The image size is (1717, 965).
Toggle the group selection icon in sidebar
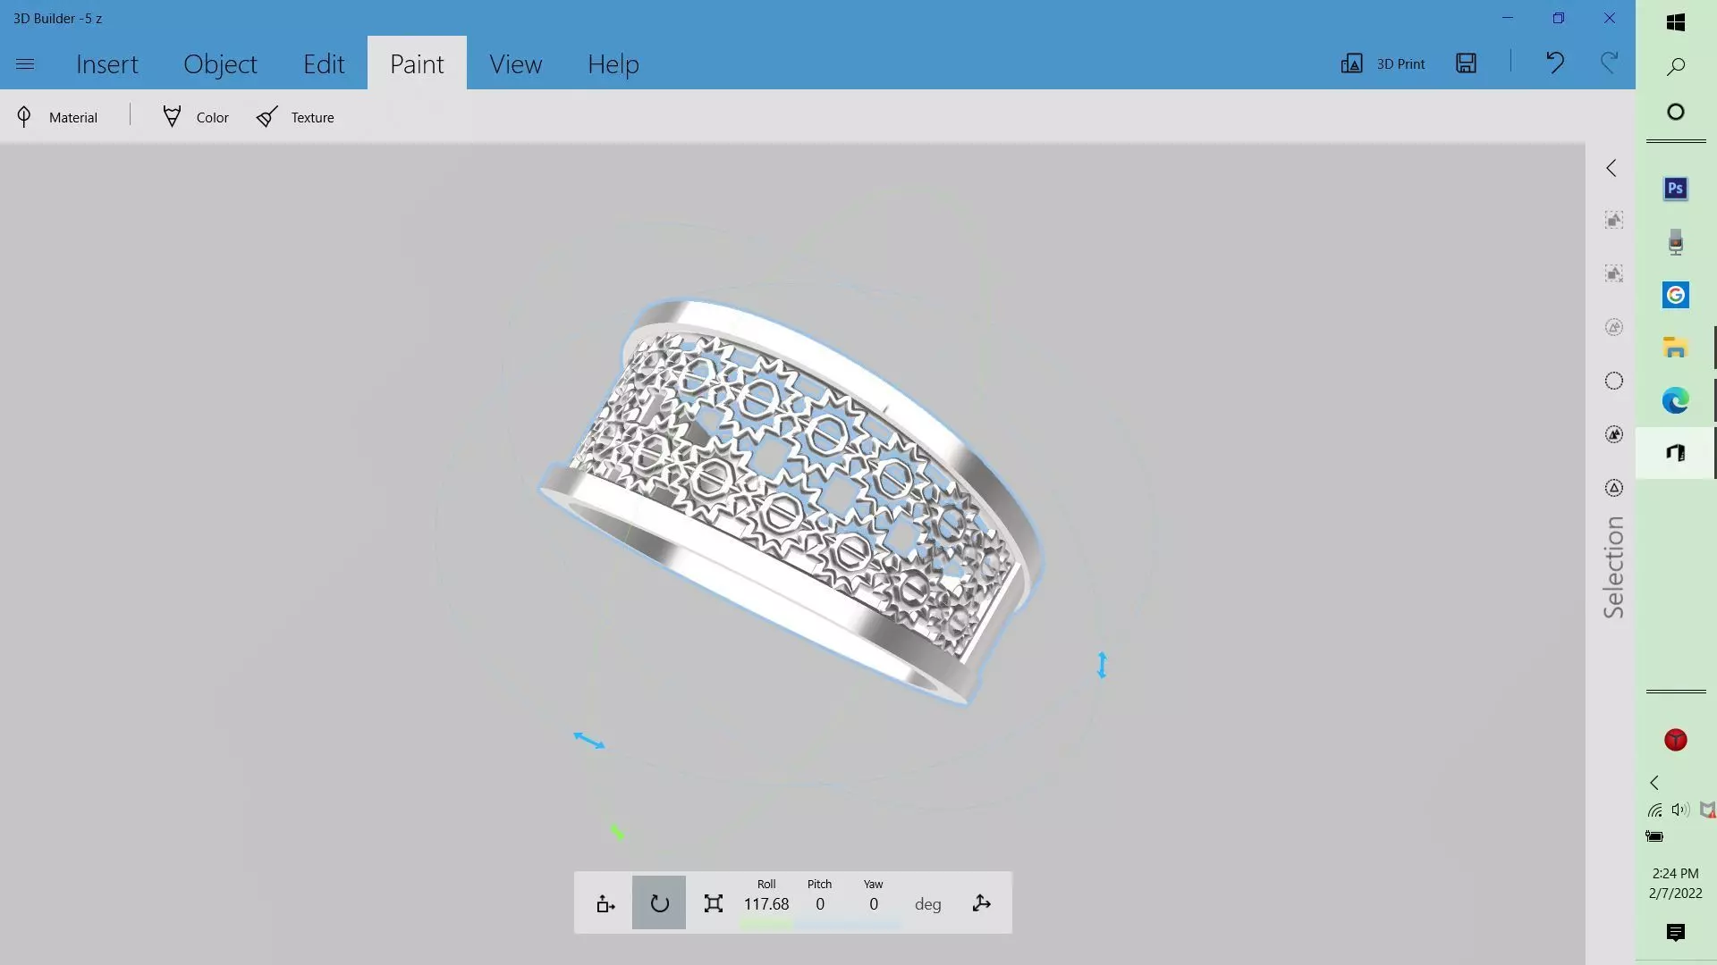pyautogui.click(x=1613, y=220)
